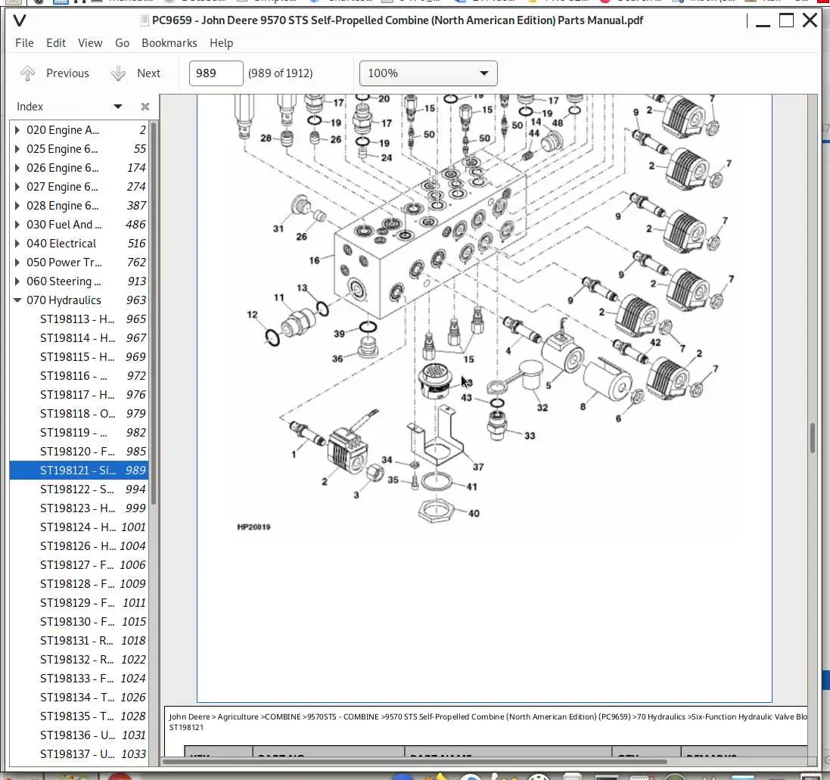Open ST198126 bookmark on page 1004
The height and width of the screenshot is (780, 830).
[79, 546]
